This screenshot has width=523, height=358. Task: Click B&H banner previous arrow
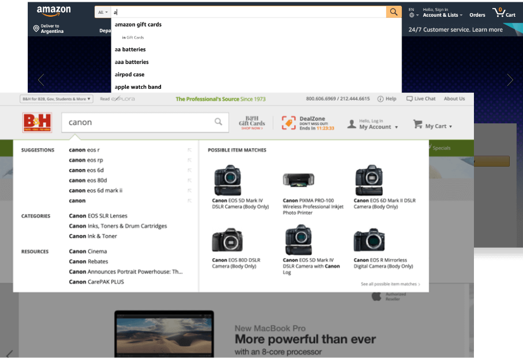click(9, 353)
